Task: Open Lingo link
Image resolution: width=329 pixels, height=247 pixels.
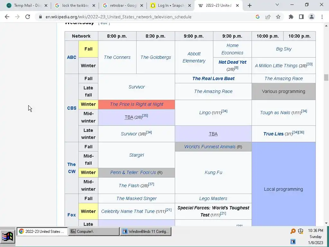Action: pyautogui.click(x=205, y=113)
